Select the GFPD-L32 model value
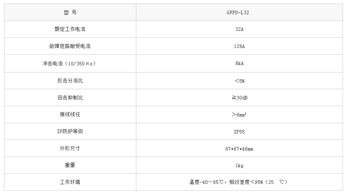Viewport: 345px width, 193px height. tap(239, 12)
